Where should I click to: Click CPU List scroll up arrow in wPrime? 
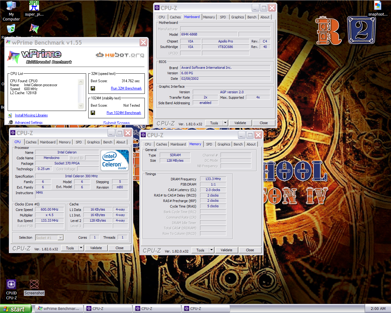[x=81, y=82]
